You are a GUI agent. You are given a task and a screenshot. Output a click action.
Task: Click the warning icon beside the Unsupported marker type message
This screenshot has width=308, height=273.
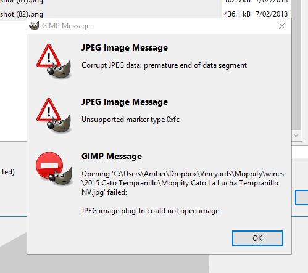click(54, 115)
